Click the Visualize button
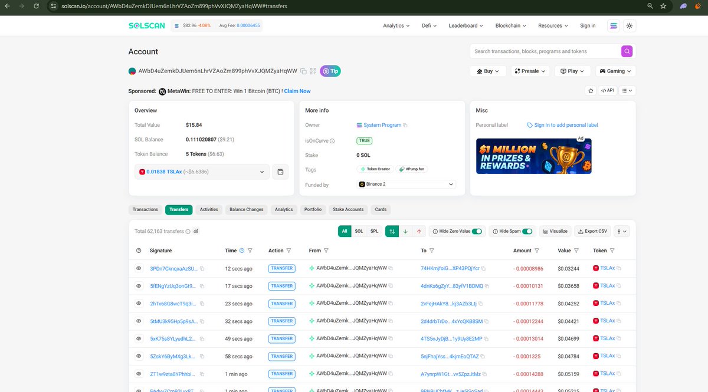 555,232
